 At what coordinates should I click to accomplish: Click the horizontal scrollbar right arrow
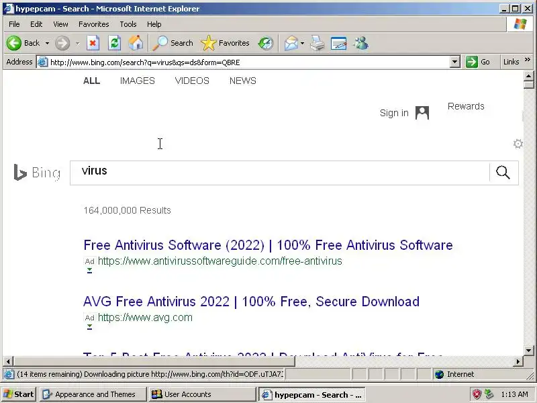coord(518,361)
